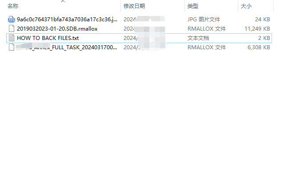The height and width of the screenshot is (181, 304).
Task: Click the 文本文档 type cell
Action: tap(198, 38)
